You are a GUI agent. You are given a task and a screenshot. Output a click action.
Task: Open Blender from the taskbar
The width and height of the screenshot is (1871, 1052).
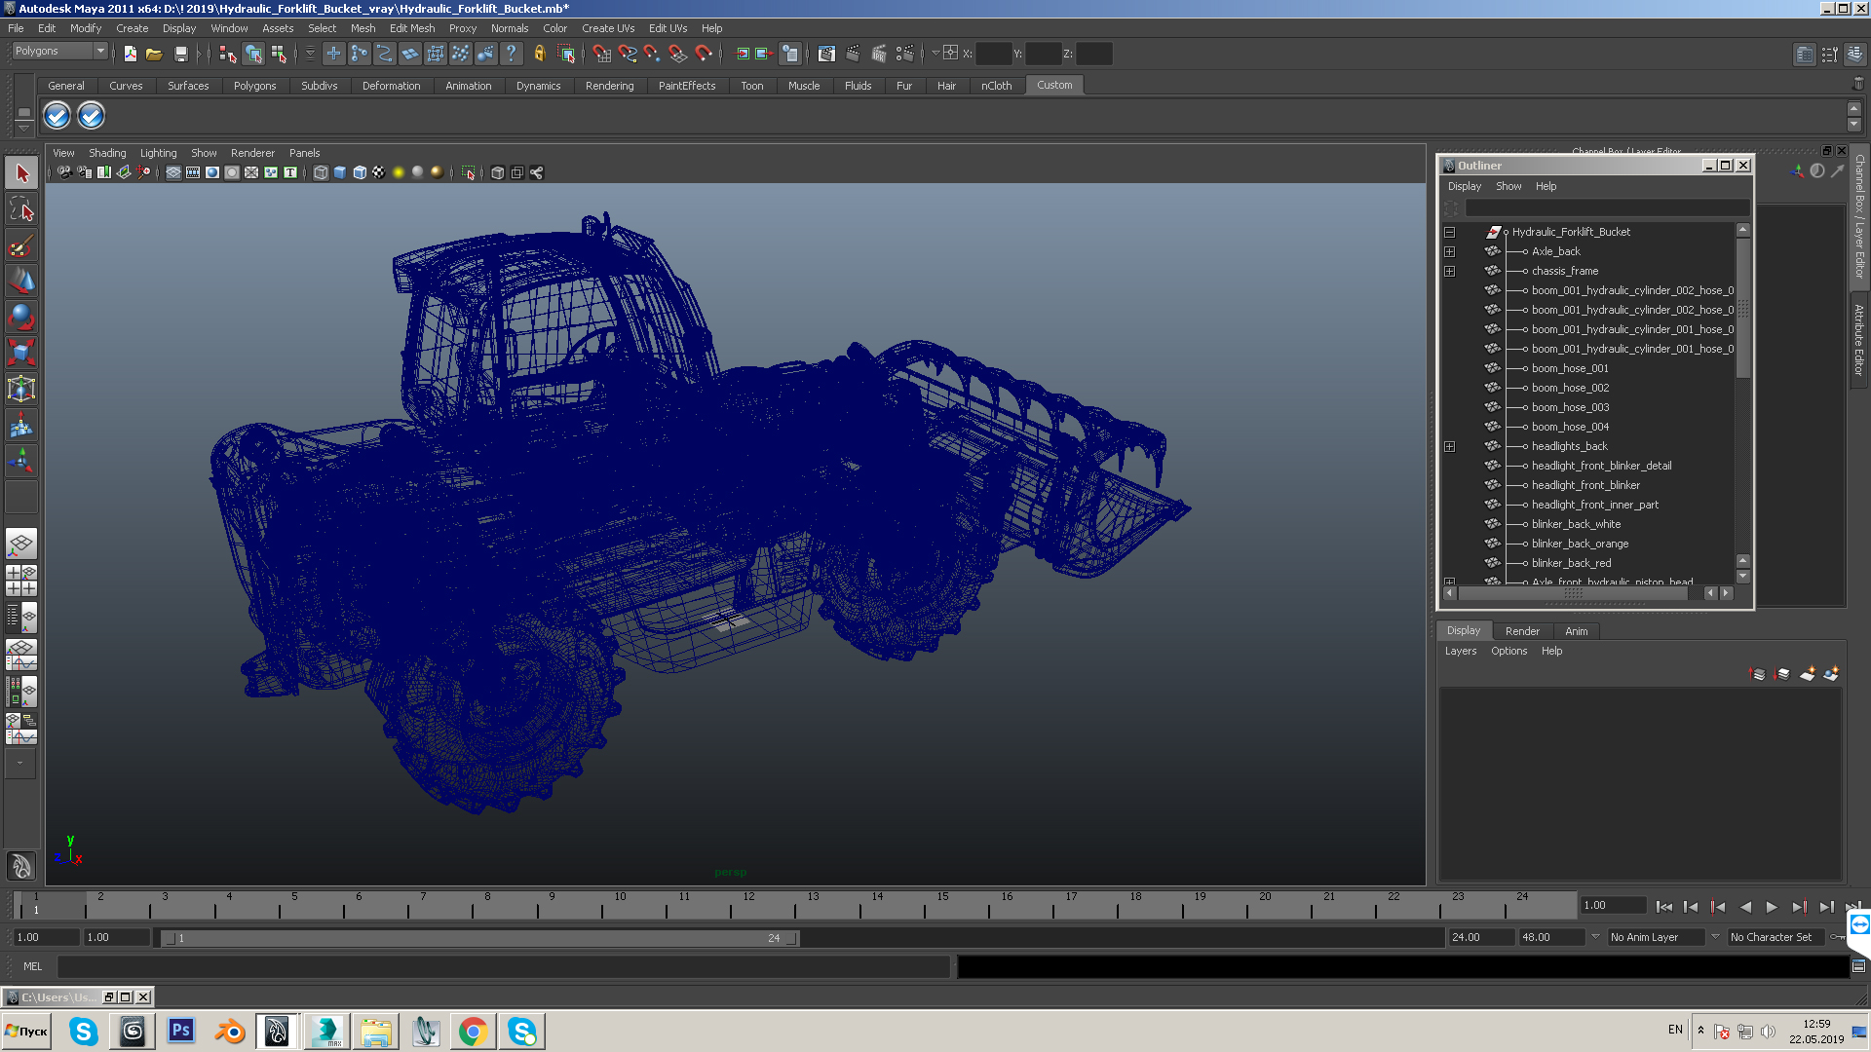230,1031
